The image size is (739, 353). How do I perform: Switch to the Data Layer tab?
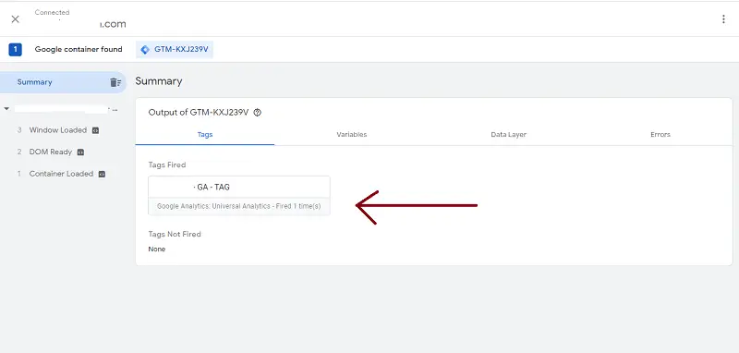click(509, 134)
